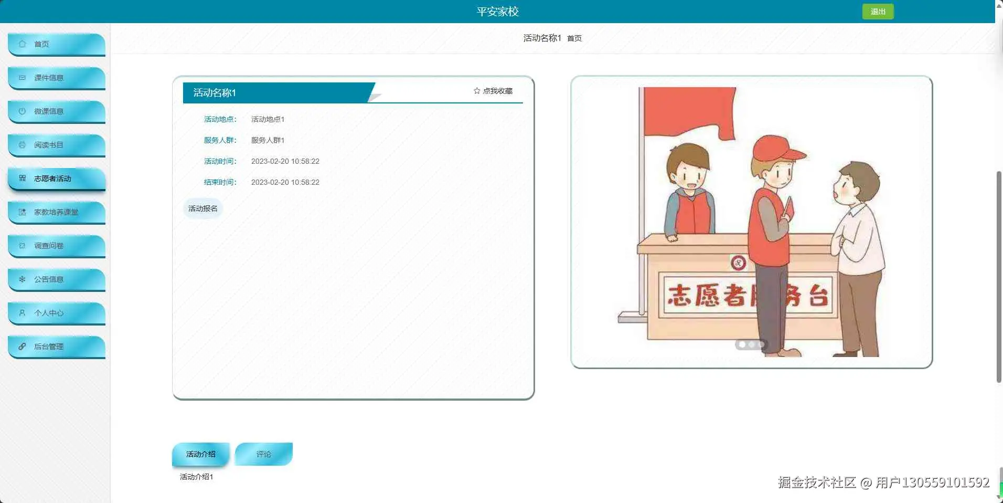1003x503 pixels.
Task: Click the 活动报名 signup button
Action: pyautogui.click(x=202, y=208)
